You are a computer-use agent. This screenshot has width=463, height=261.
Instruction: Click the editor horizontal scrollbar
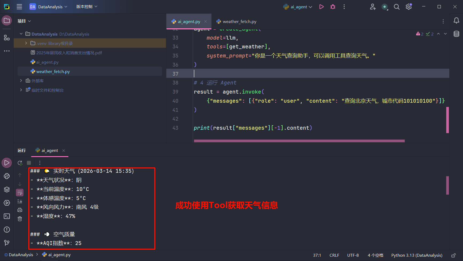(x=299, y=141)
